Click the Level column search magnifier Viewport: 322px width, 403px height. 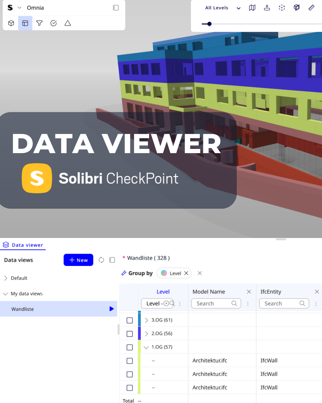(172, 304)
